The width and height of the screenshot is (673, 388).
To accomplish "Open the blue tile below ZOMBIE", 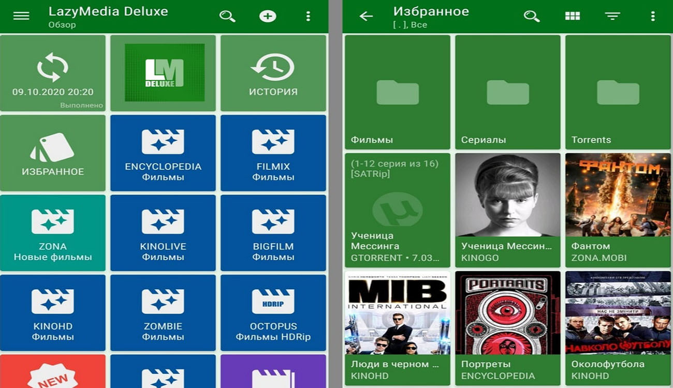I will pos(163,371).
